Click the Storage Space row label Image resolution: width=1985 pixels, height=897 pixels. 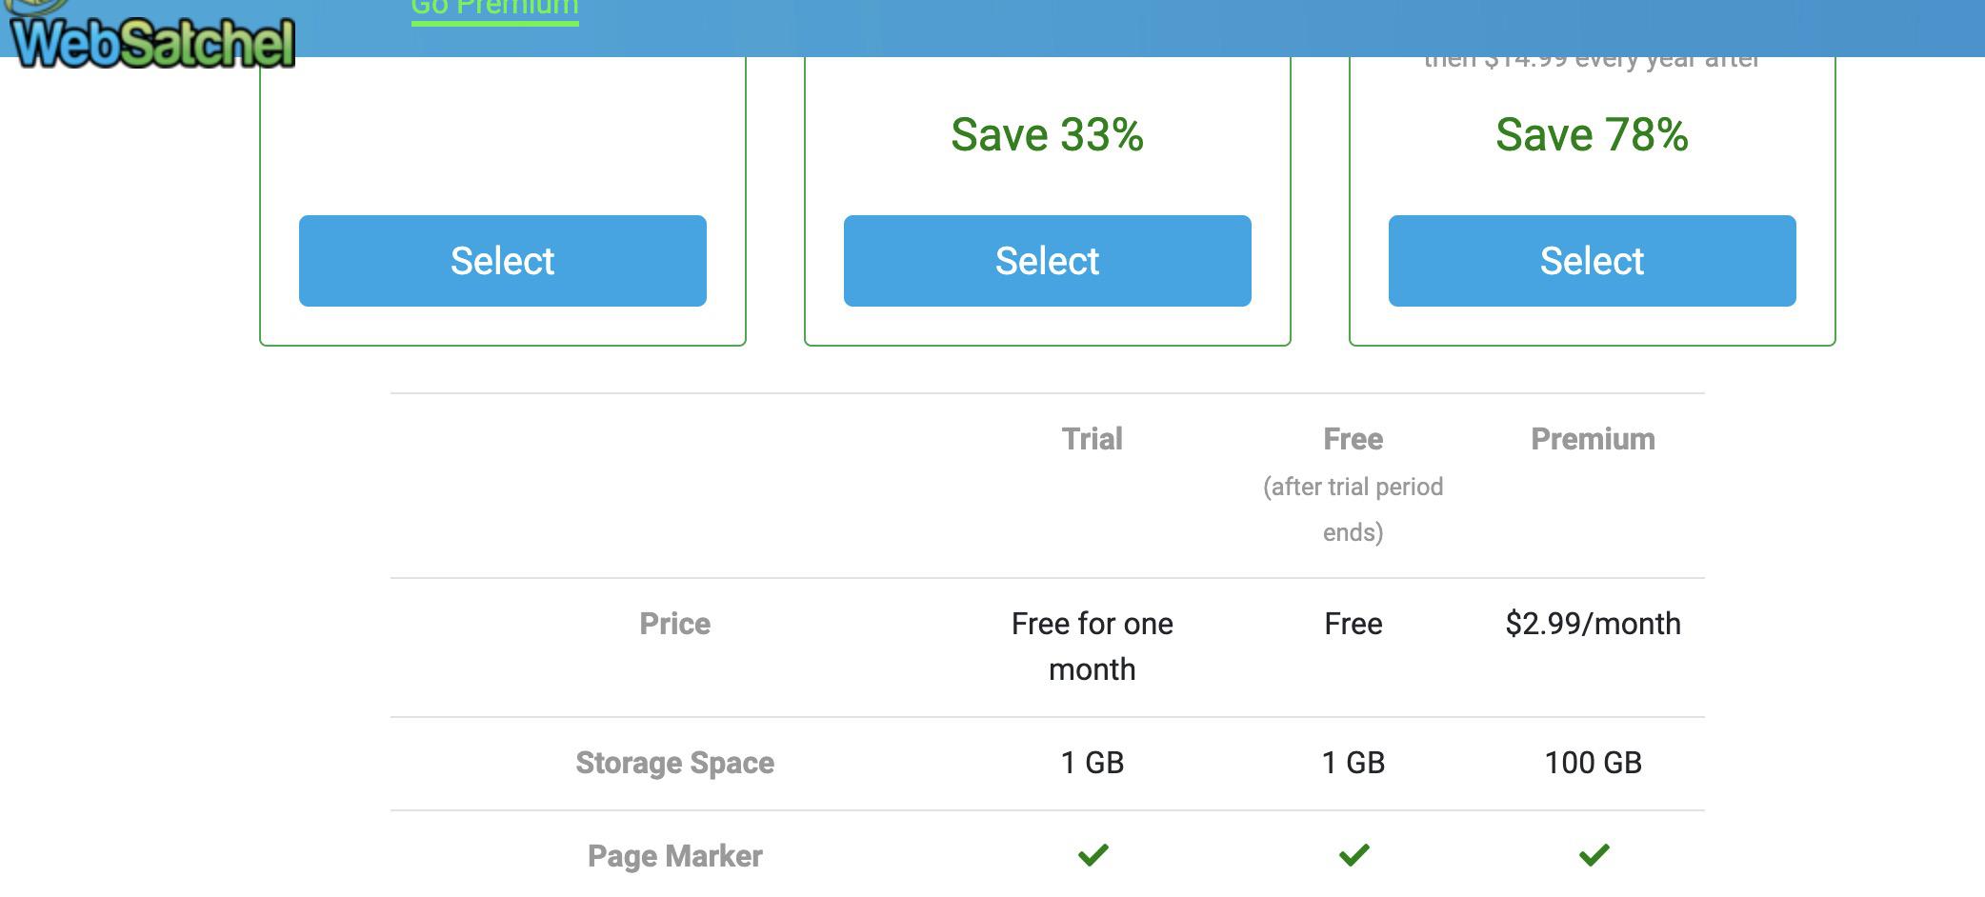675,763
